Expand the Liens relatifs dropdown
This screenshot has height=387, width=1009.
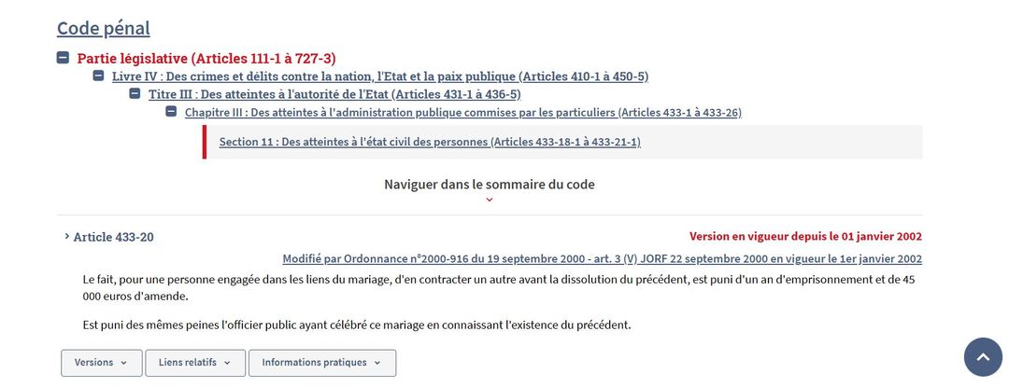pos(194,363)
